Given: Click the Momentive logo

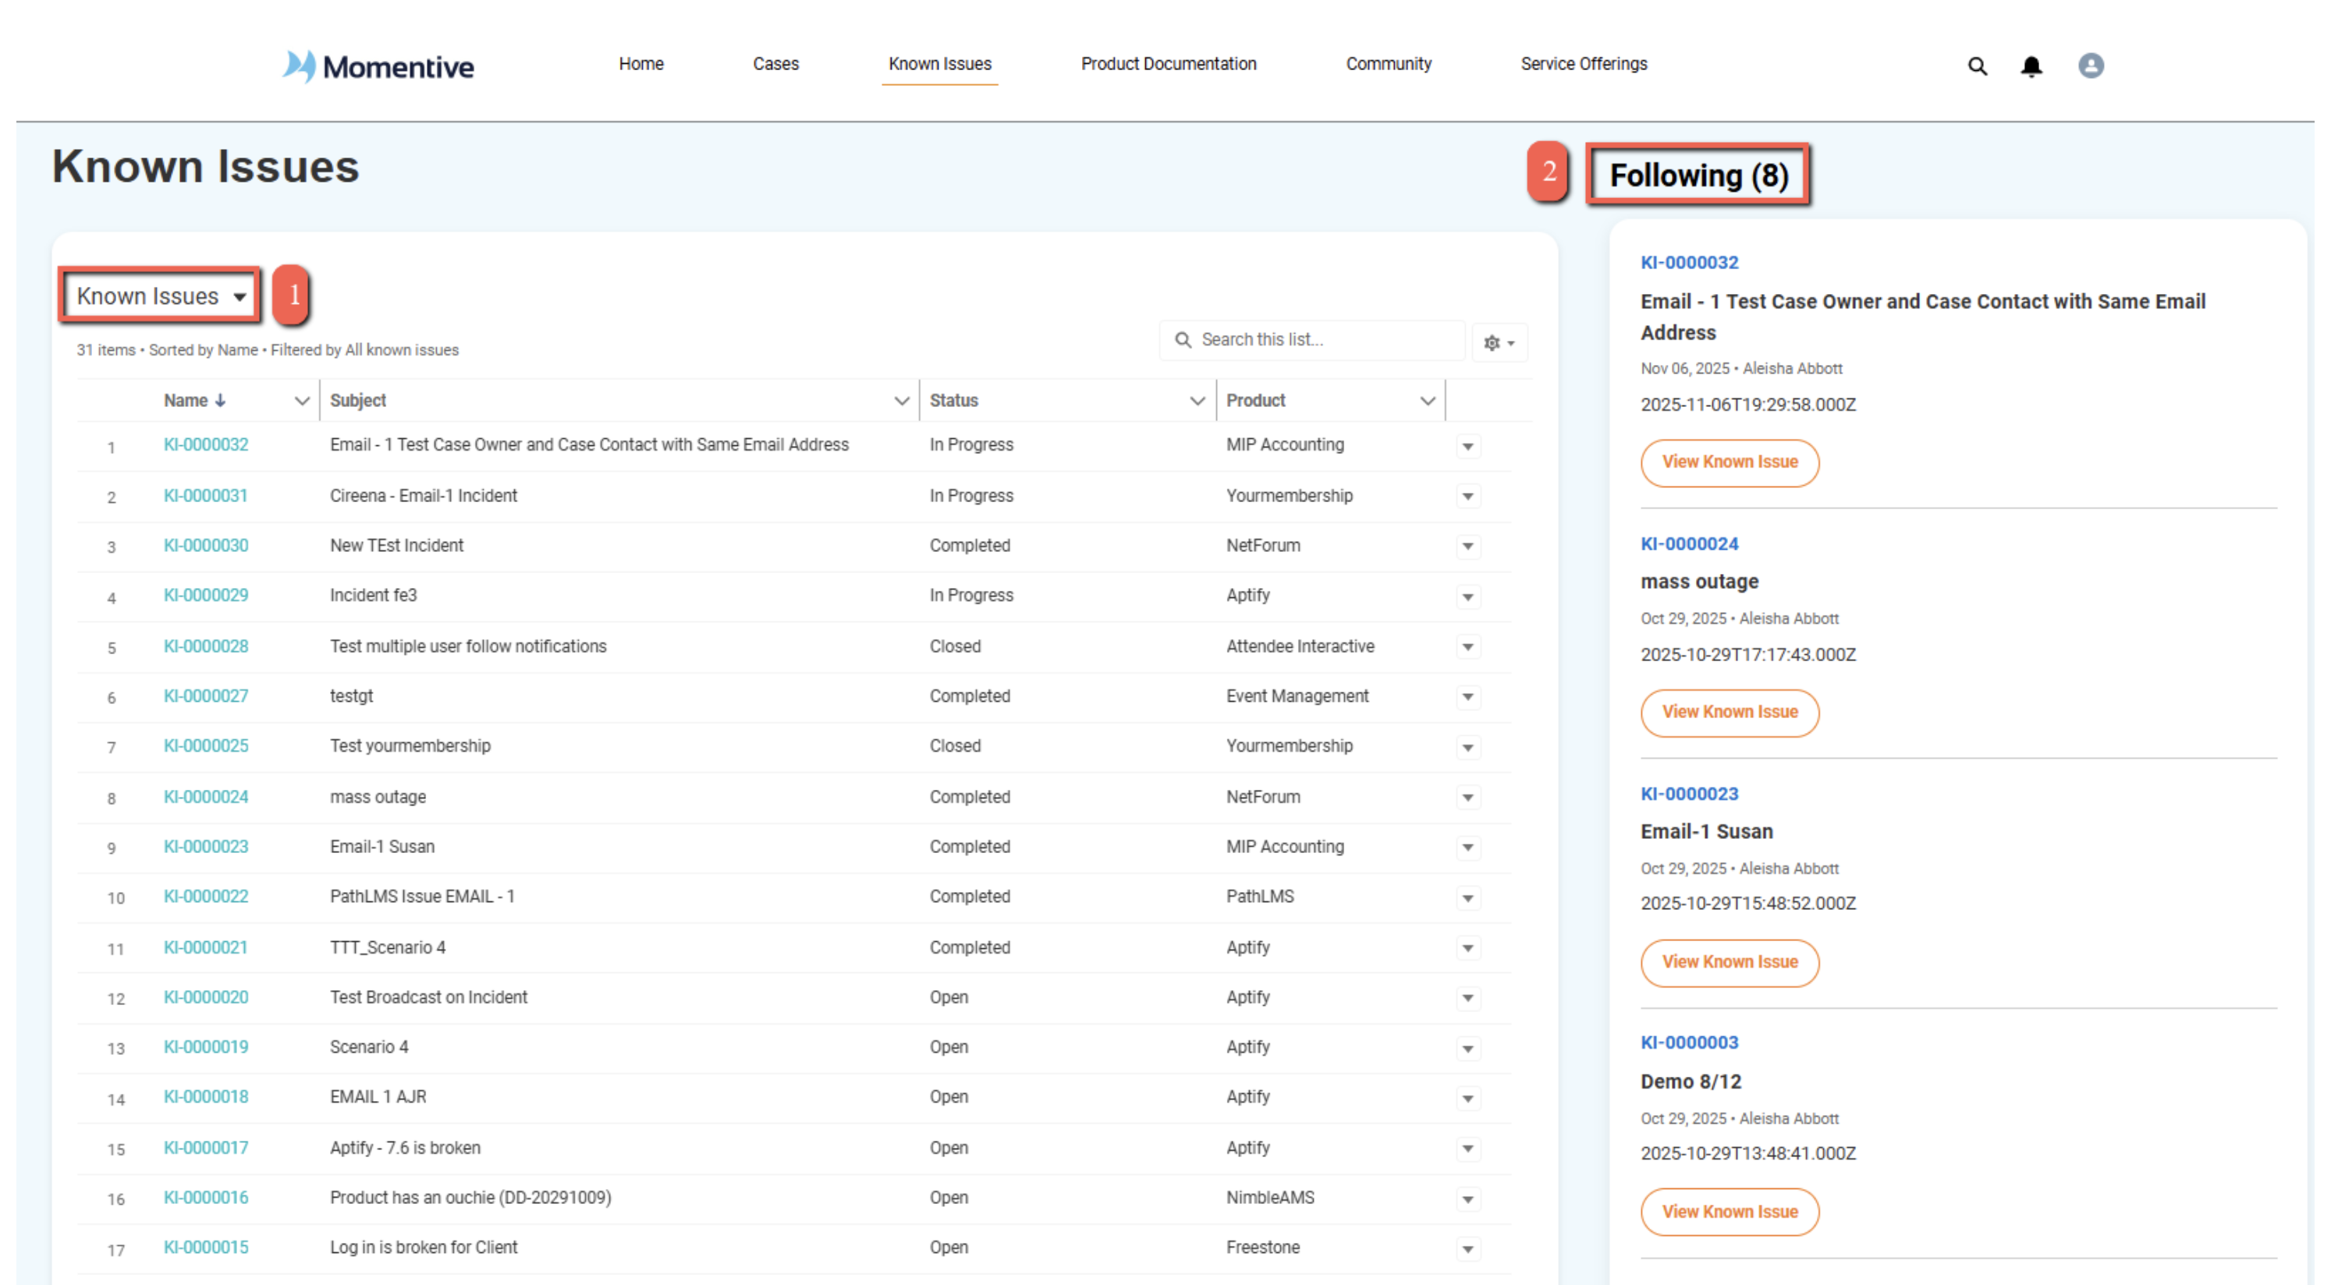Looking at the screenshot, I should 378,66.
